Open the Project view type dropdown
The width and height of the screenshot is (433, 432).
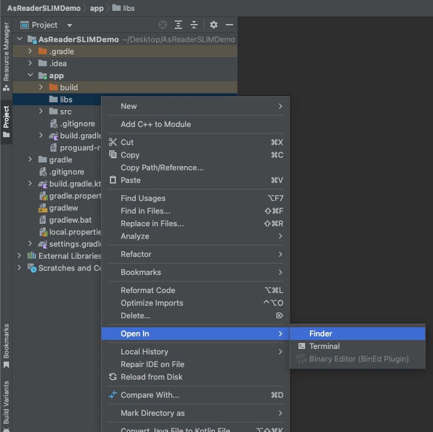click(69, 25)
